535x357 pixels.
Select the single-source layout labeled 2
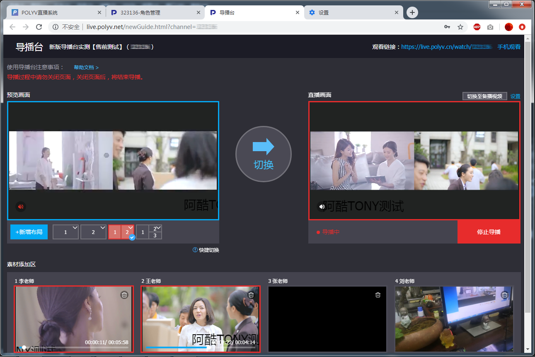point(93,232)
